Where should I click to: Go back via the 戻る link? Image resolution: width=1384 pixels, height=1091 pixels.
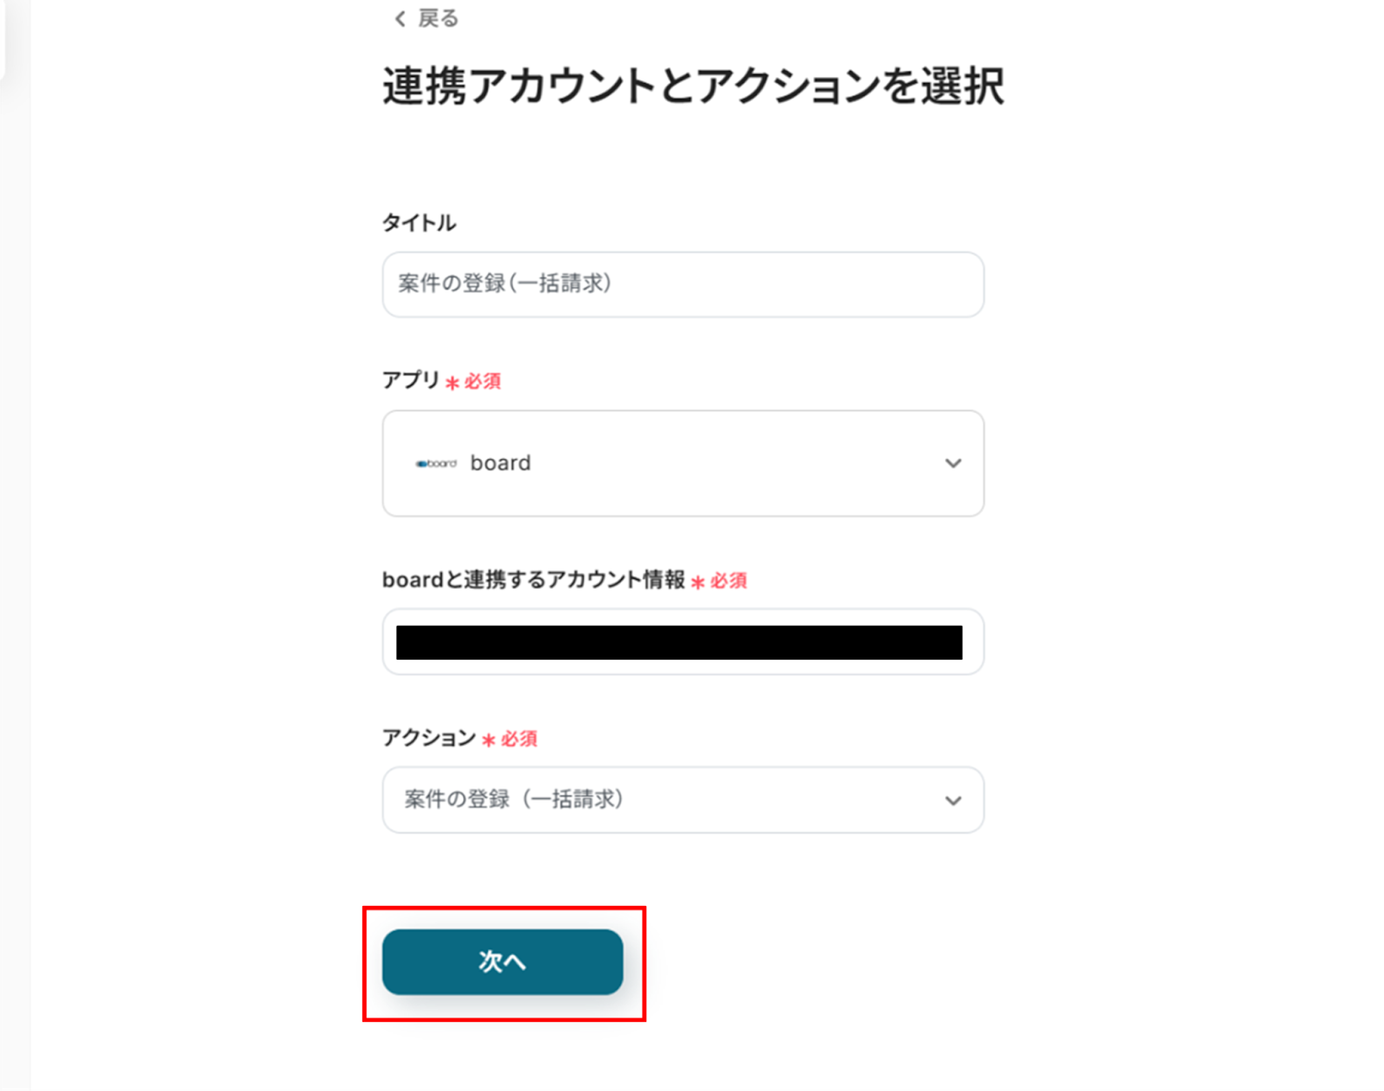[438, 18]
